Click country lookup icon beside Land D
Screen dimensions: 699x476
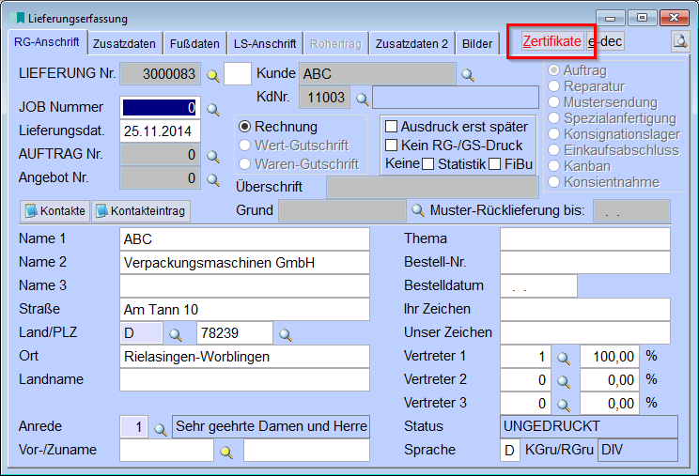click(176, 335)
